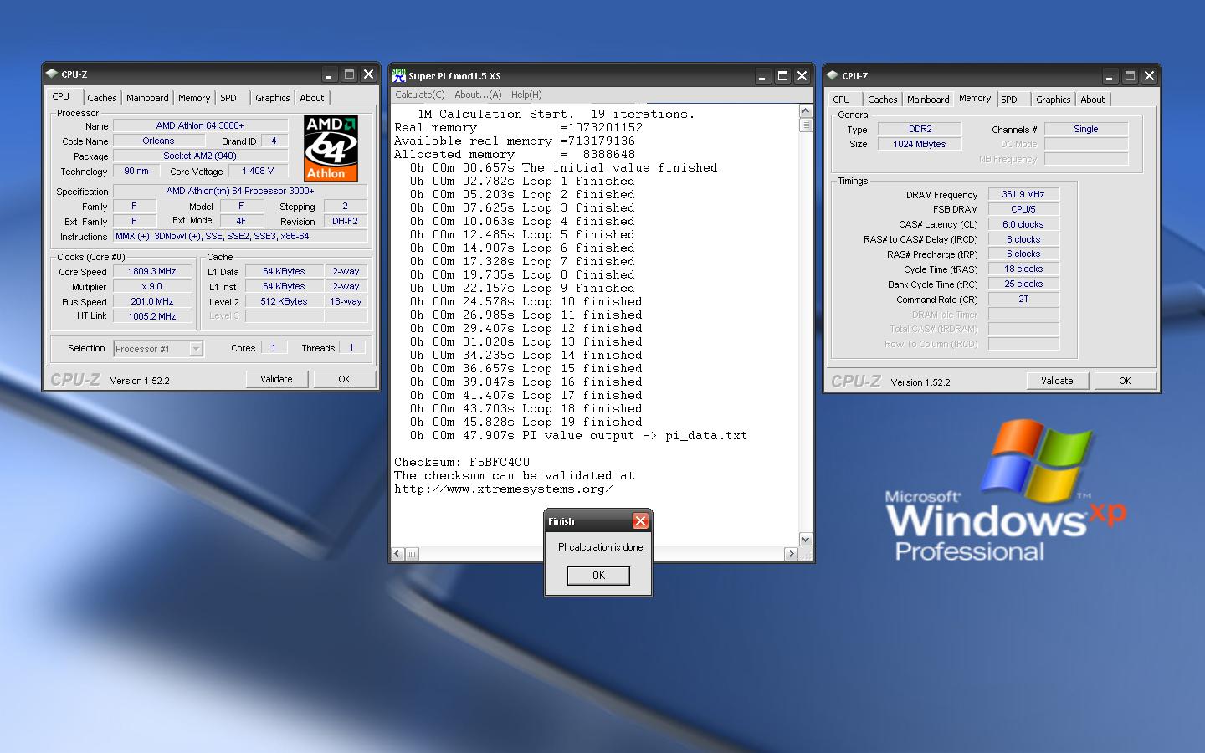This screenshot has width=1205, height=753.
Task: Click the 'x 9.0' multiplier value
Action: point(152,286)
